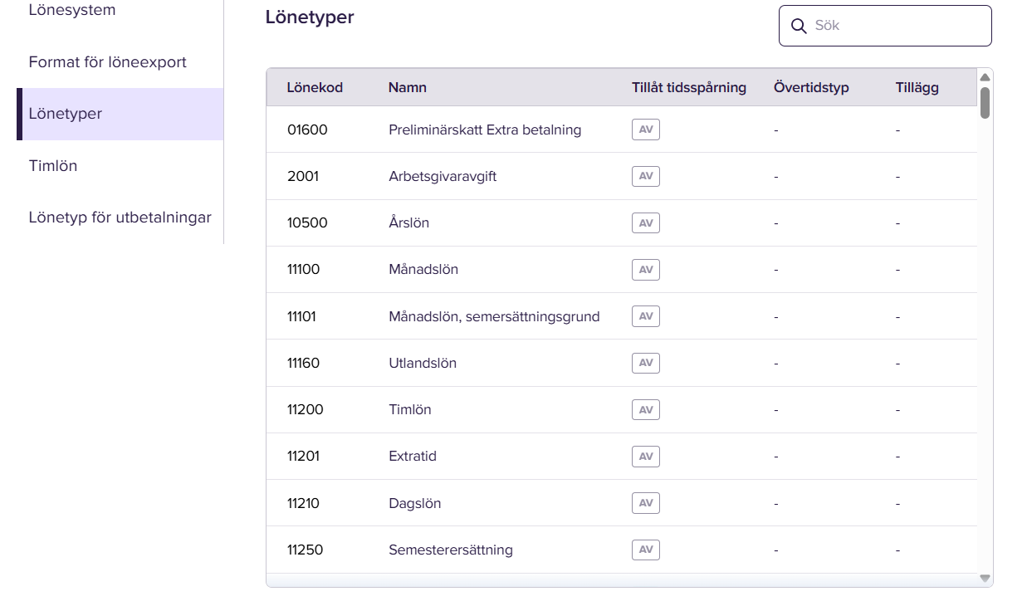
Task: Click the name Timlön in the table
Action: tap(410, 409)
